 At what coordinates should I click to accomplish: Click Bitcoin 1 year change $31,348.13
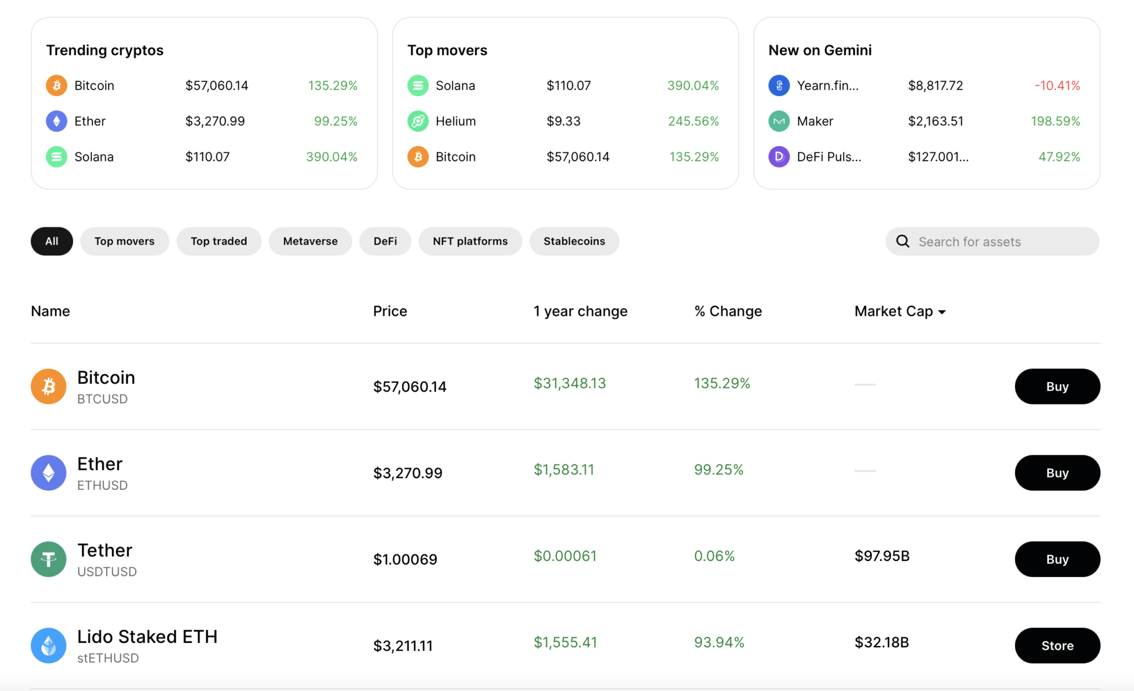pyautogui.click(x=570, y=383)
